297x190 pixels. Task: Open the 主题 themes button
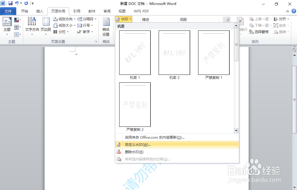coord(7,26)
